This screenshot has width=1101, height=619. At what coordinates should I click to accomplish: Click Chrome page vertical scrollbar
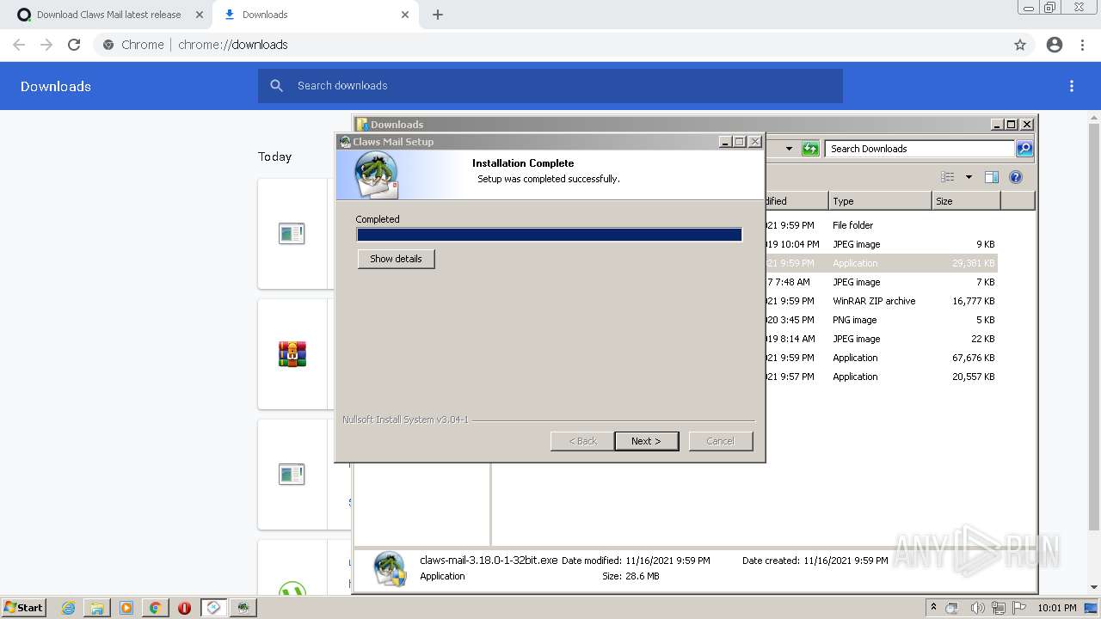point(1094,327)
